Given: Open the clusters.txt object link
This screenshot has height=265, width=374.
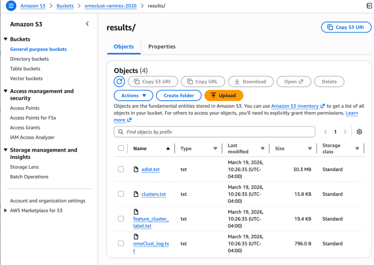Looking at the screenshot, I should coord(153,194).
